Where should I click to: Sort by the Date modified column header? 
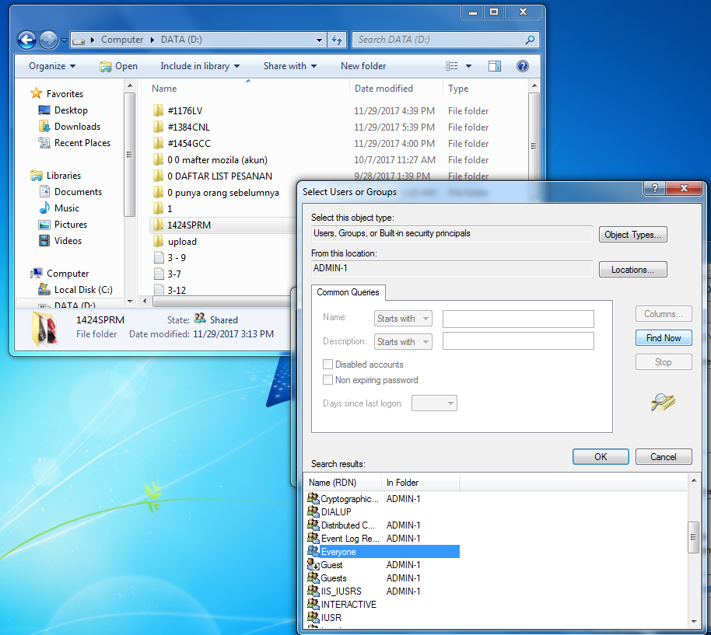(x=396, y=89)
